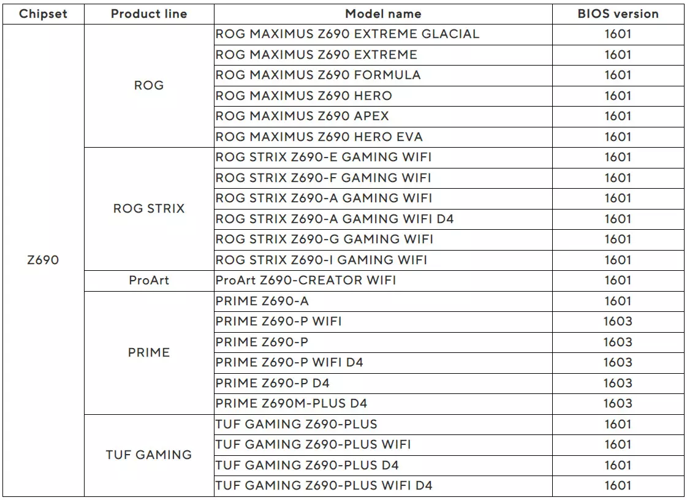The image size is (687, 500).
Task: Select PRIME Z690M-PLUS D4 model
Action: pos(291,403)
